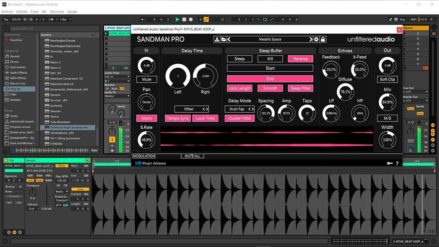
Task: Toggle the Lock Time button
Action: (205, 118)
